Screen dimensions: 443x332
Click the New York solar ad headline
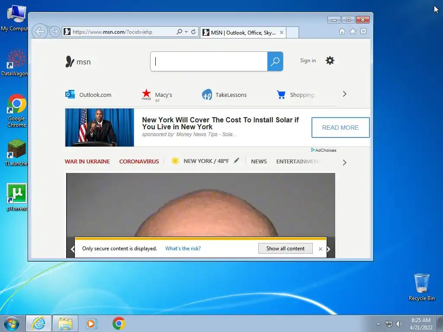click(x=220, y=123)
